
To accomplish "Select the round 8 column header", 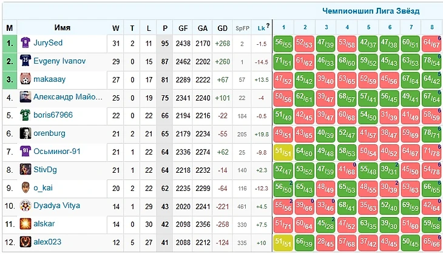I will [x=431, y=27].
